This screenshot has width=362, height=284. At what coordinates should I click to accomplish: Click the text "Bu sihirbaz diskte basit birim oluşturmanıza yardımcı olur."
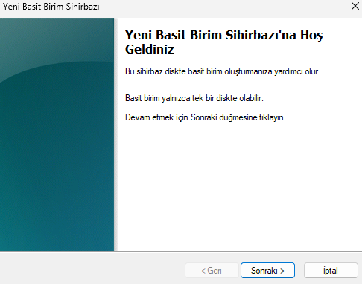[223, 71]
